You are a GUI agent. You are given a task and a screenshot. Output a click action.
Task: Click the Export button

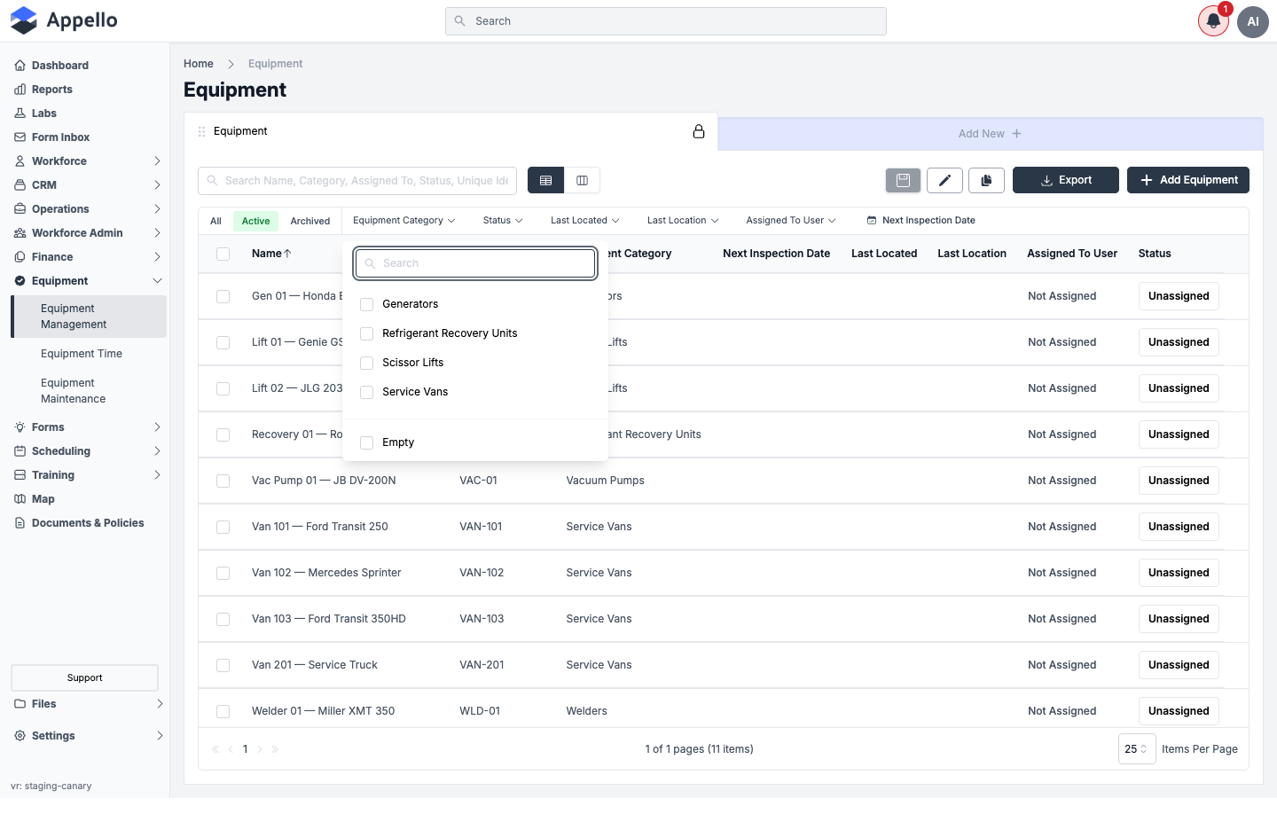click(1066, 180)
